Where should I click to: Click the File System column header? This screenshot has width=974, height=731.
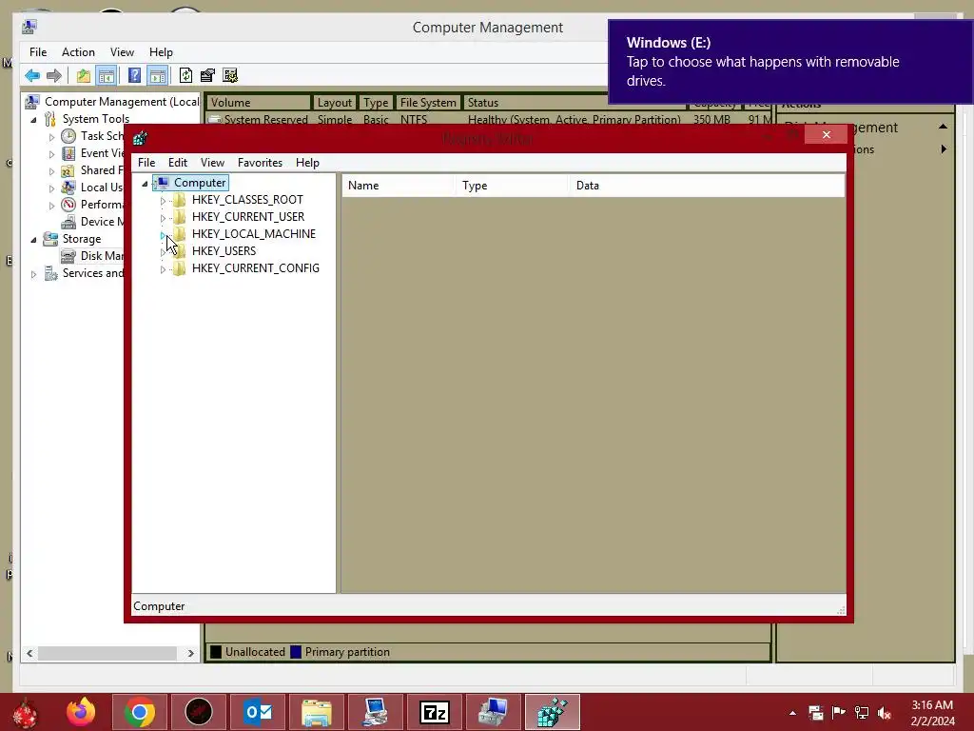[x=428, y=103]
